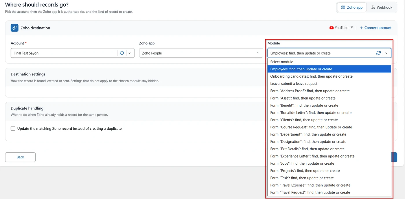Click the Module field showing Employees
Viewport: 405px width, 199px height.
[329, 53]
